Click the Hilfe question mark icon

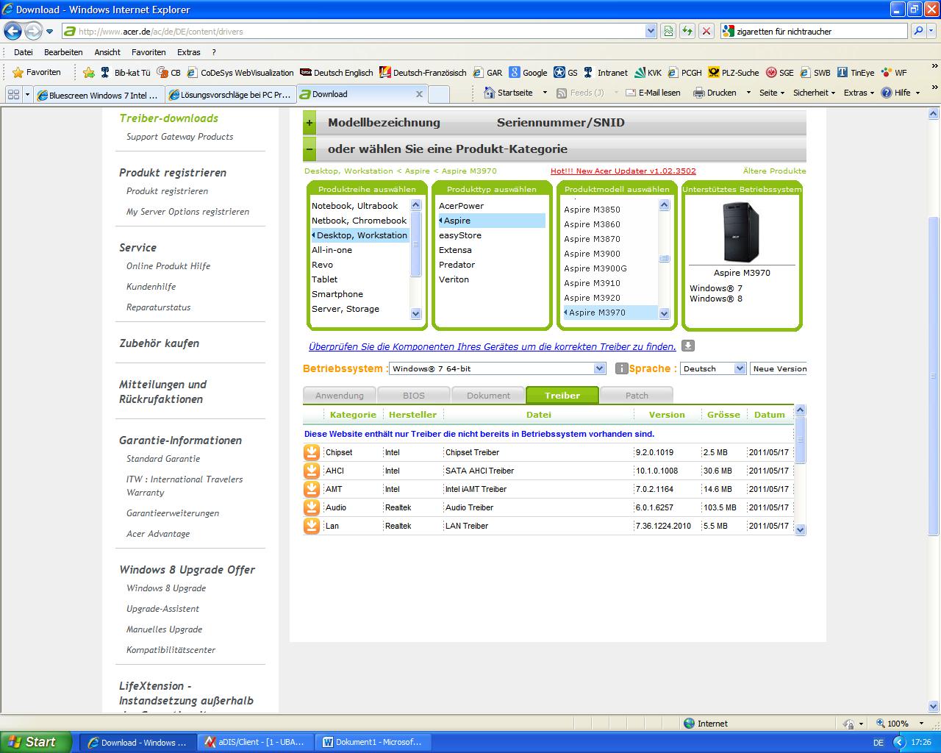[x=887, y=93]
